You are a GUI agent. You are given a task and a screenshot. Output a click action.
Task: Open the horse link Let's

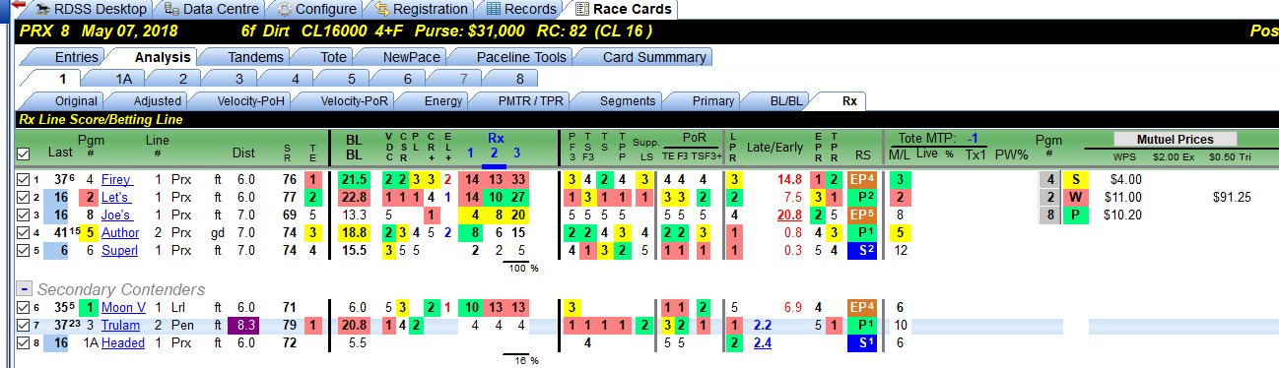115,198
